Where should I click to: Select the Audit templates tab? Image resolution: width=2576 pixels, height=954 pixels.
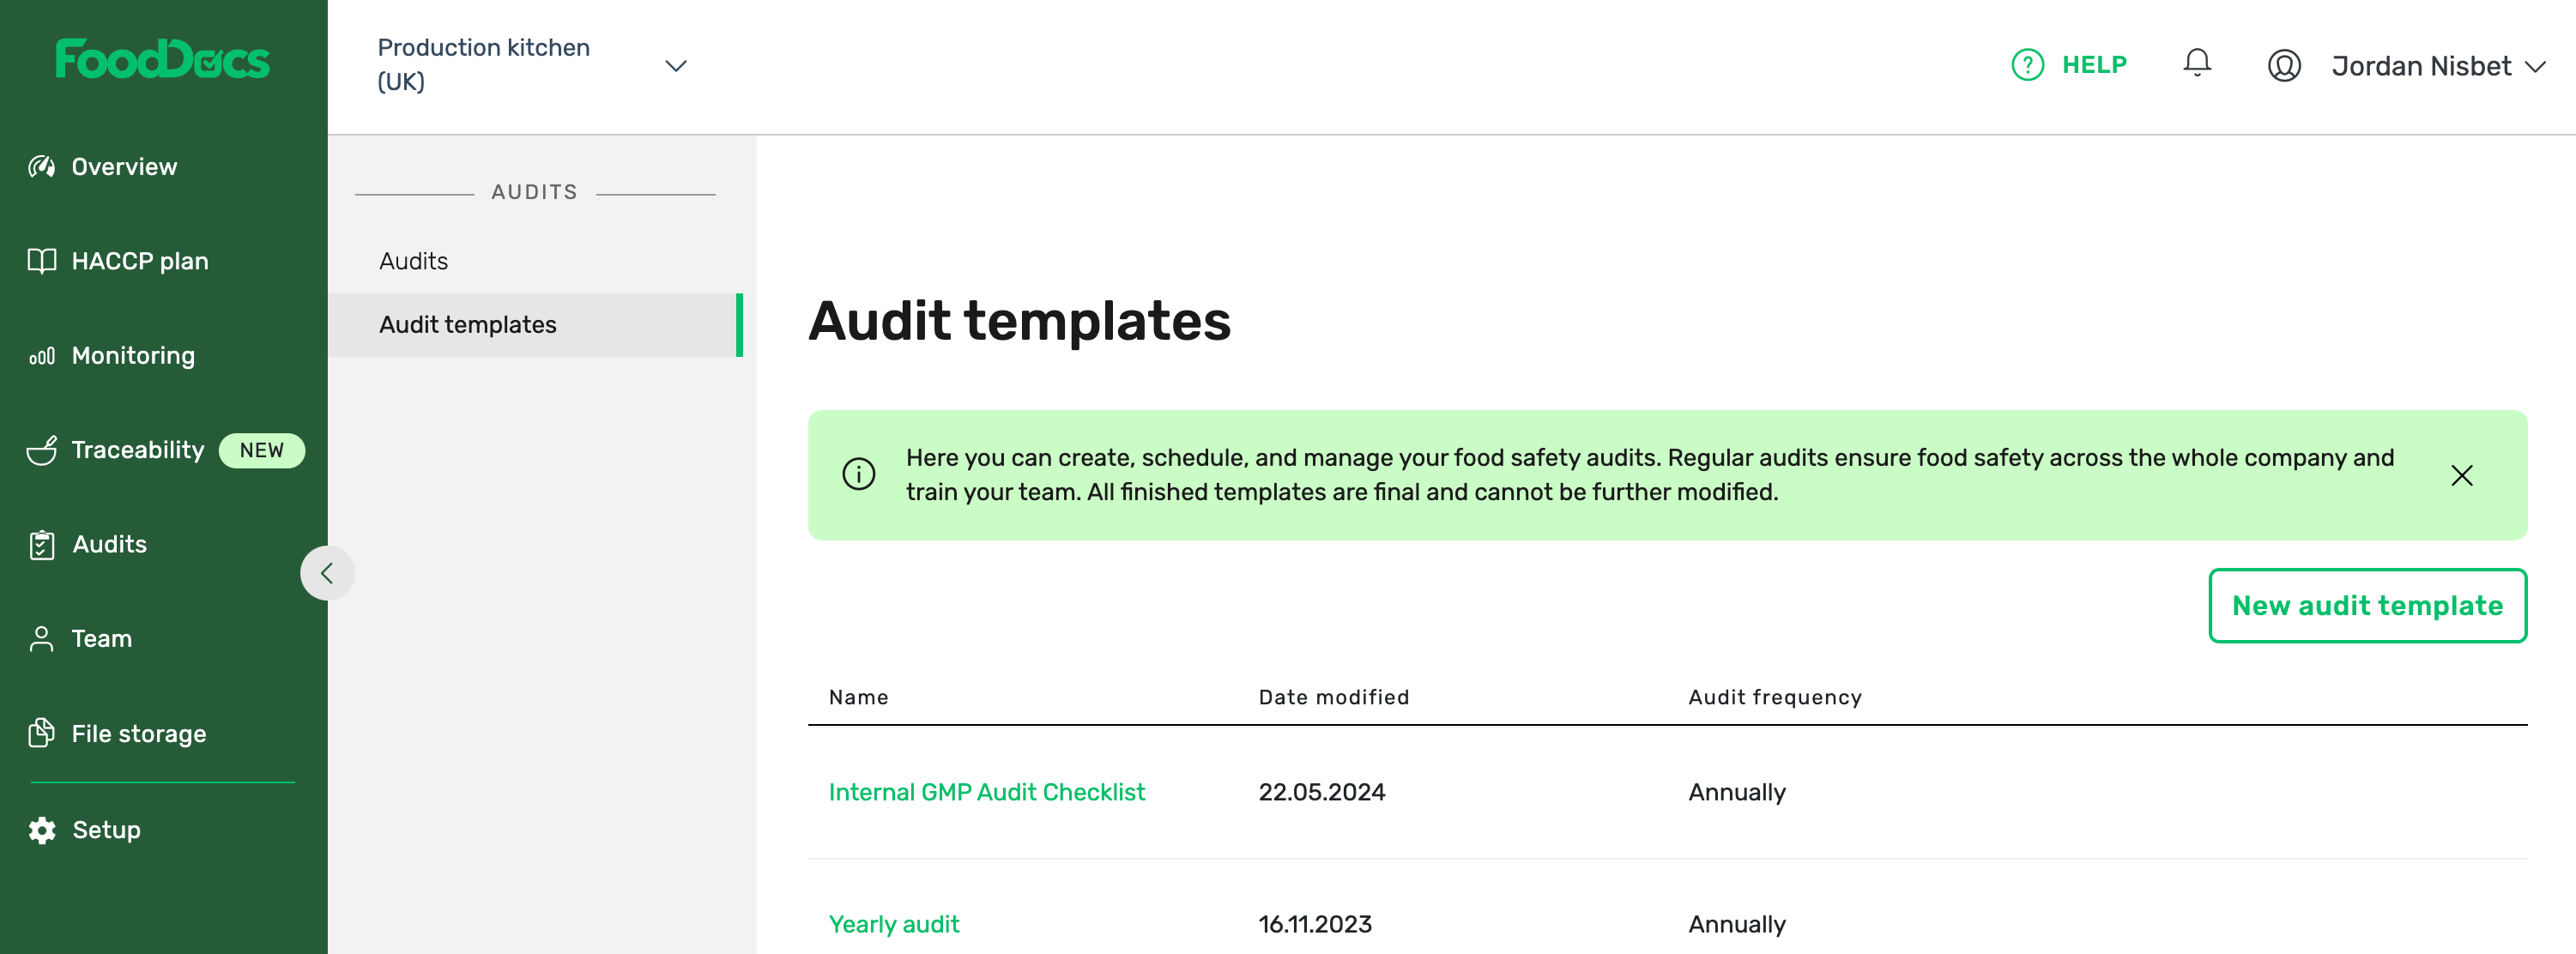[x=468, y=324]
